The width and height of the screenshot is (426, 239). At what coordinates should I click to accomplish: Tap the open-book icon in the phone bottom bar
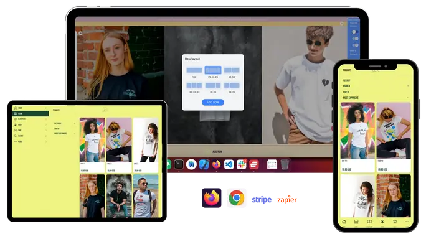click(369, 222)
